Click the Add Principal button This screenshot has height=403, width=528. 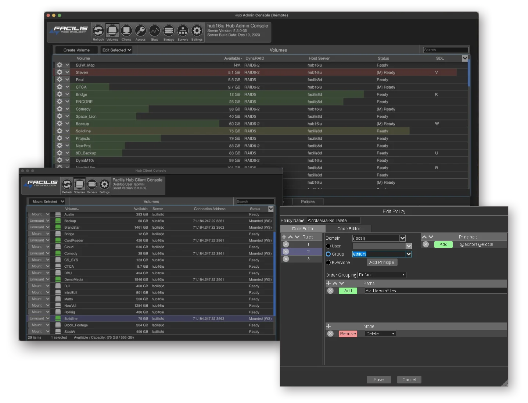(x=382, y=262)
